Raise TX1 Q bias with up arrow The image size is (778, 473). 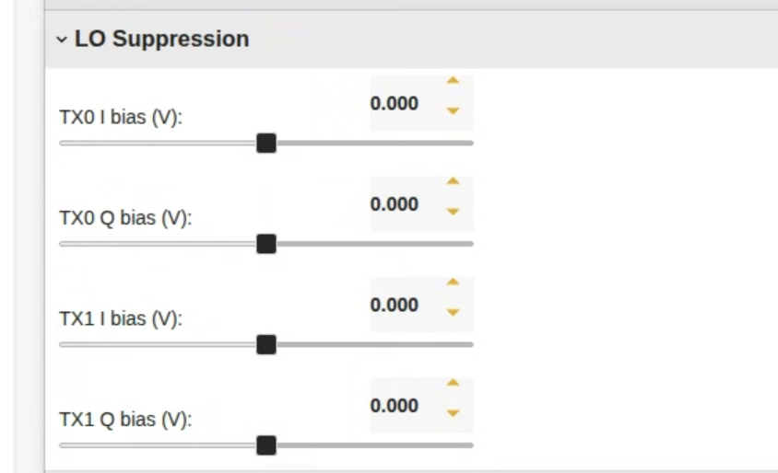(x=452, y=383)
